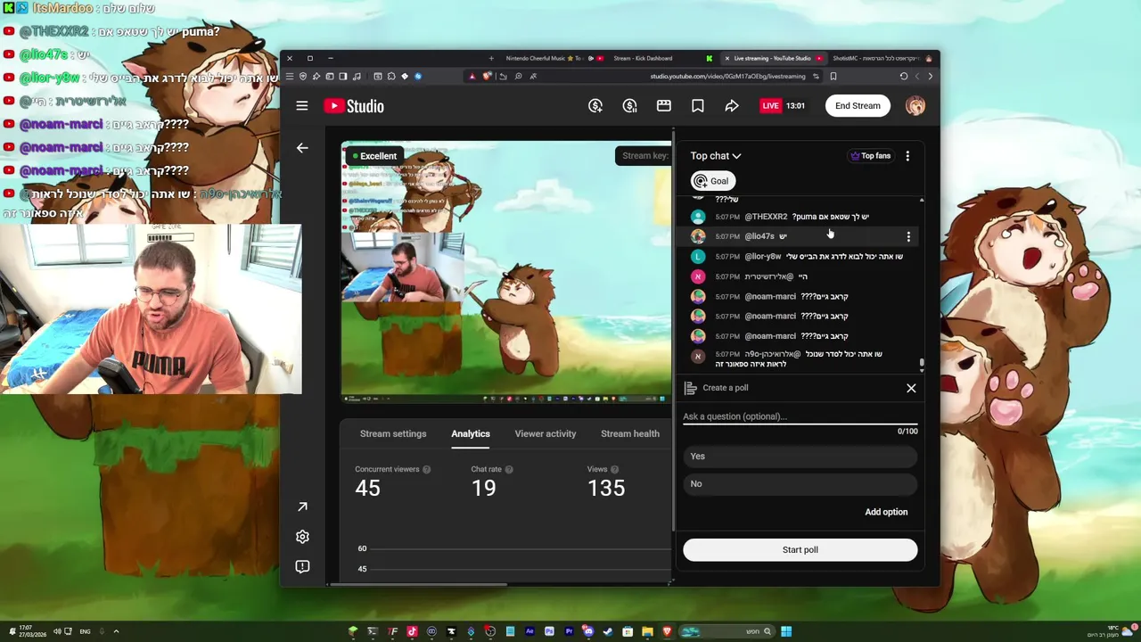Click the Concurrent viewers help icon
The width and height of the screenshot is (1141, 642).
pyautogui.click(x=426, y=469)
